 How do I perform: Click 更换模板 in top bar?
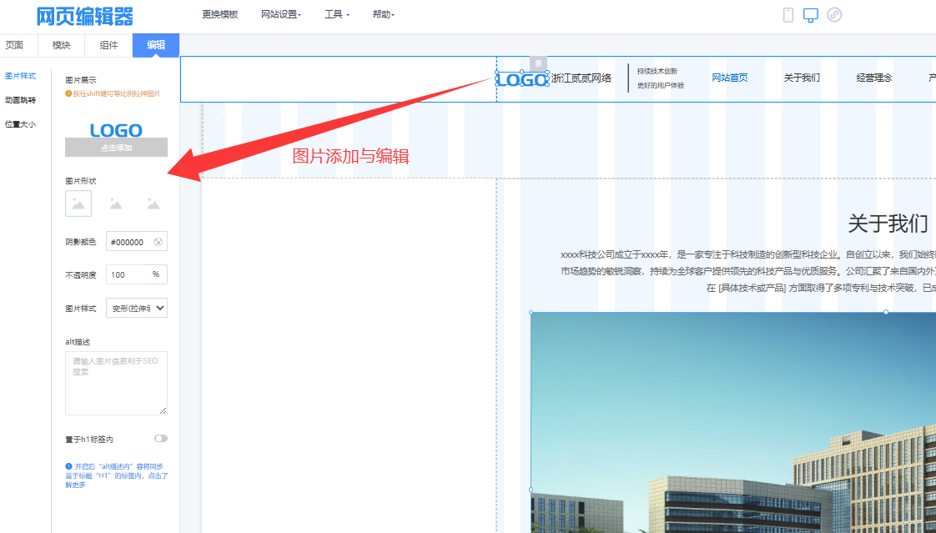[x=220, y=15]
